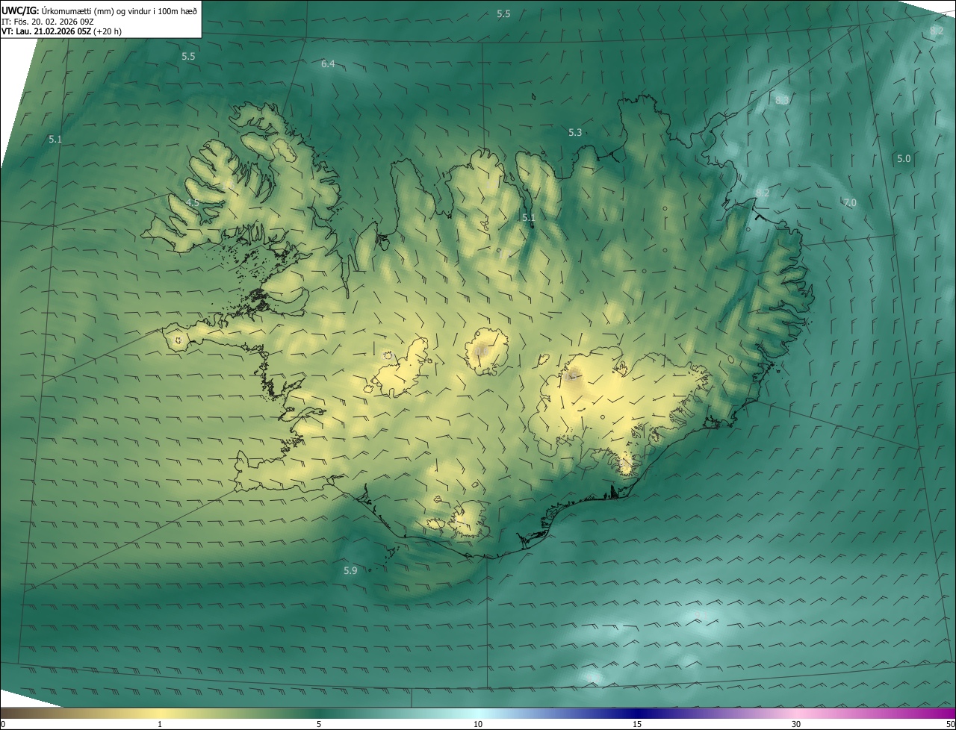Screen dimensions: 956x730
Task: Click the '10' tick on the color scale
Action: point(478,725)
